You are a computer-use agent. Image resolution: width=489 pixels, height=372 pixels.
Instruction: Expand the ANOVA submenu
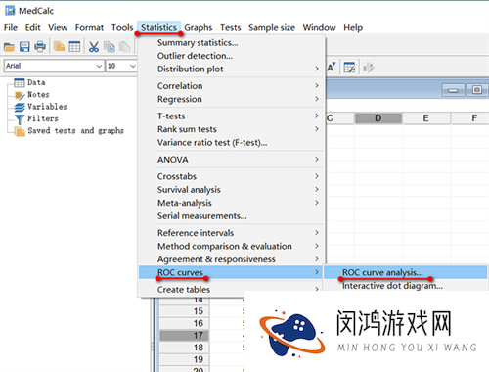[232, 160]
